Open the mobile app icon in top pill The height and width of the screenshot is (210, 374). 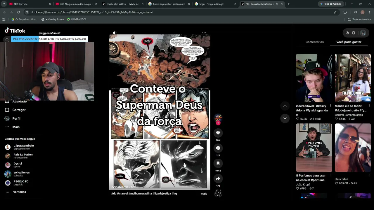click(x=354, y=33)
